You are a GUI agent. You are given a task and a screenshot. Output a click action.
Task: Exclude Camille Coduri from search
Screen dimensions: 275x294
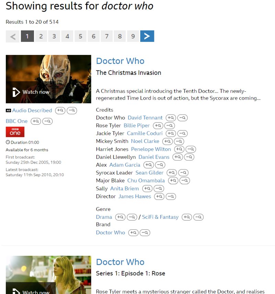pyautogui.click(x=182, y=133)
